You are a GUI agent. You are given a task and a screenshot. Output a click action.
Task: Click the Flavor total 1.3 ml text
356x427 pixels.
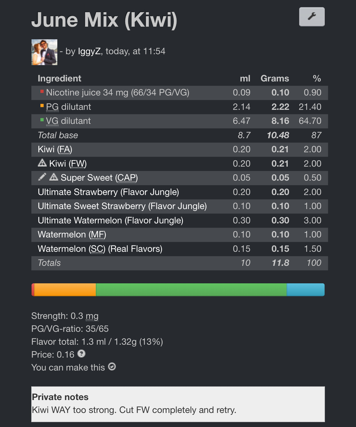[x=97, y=342]
